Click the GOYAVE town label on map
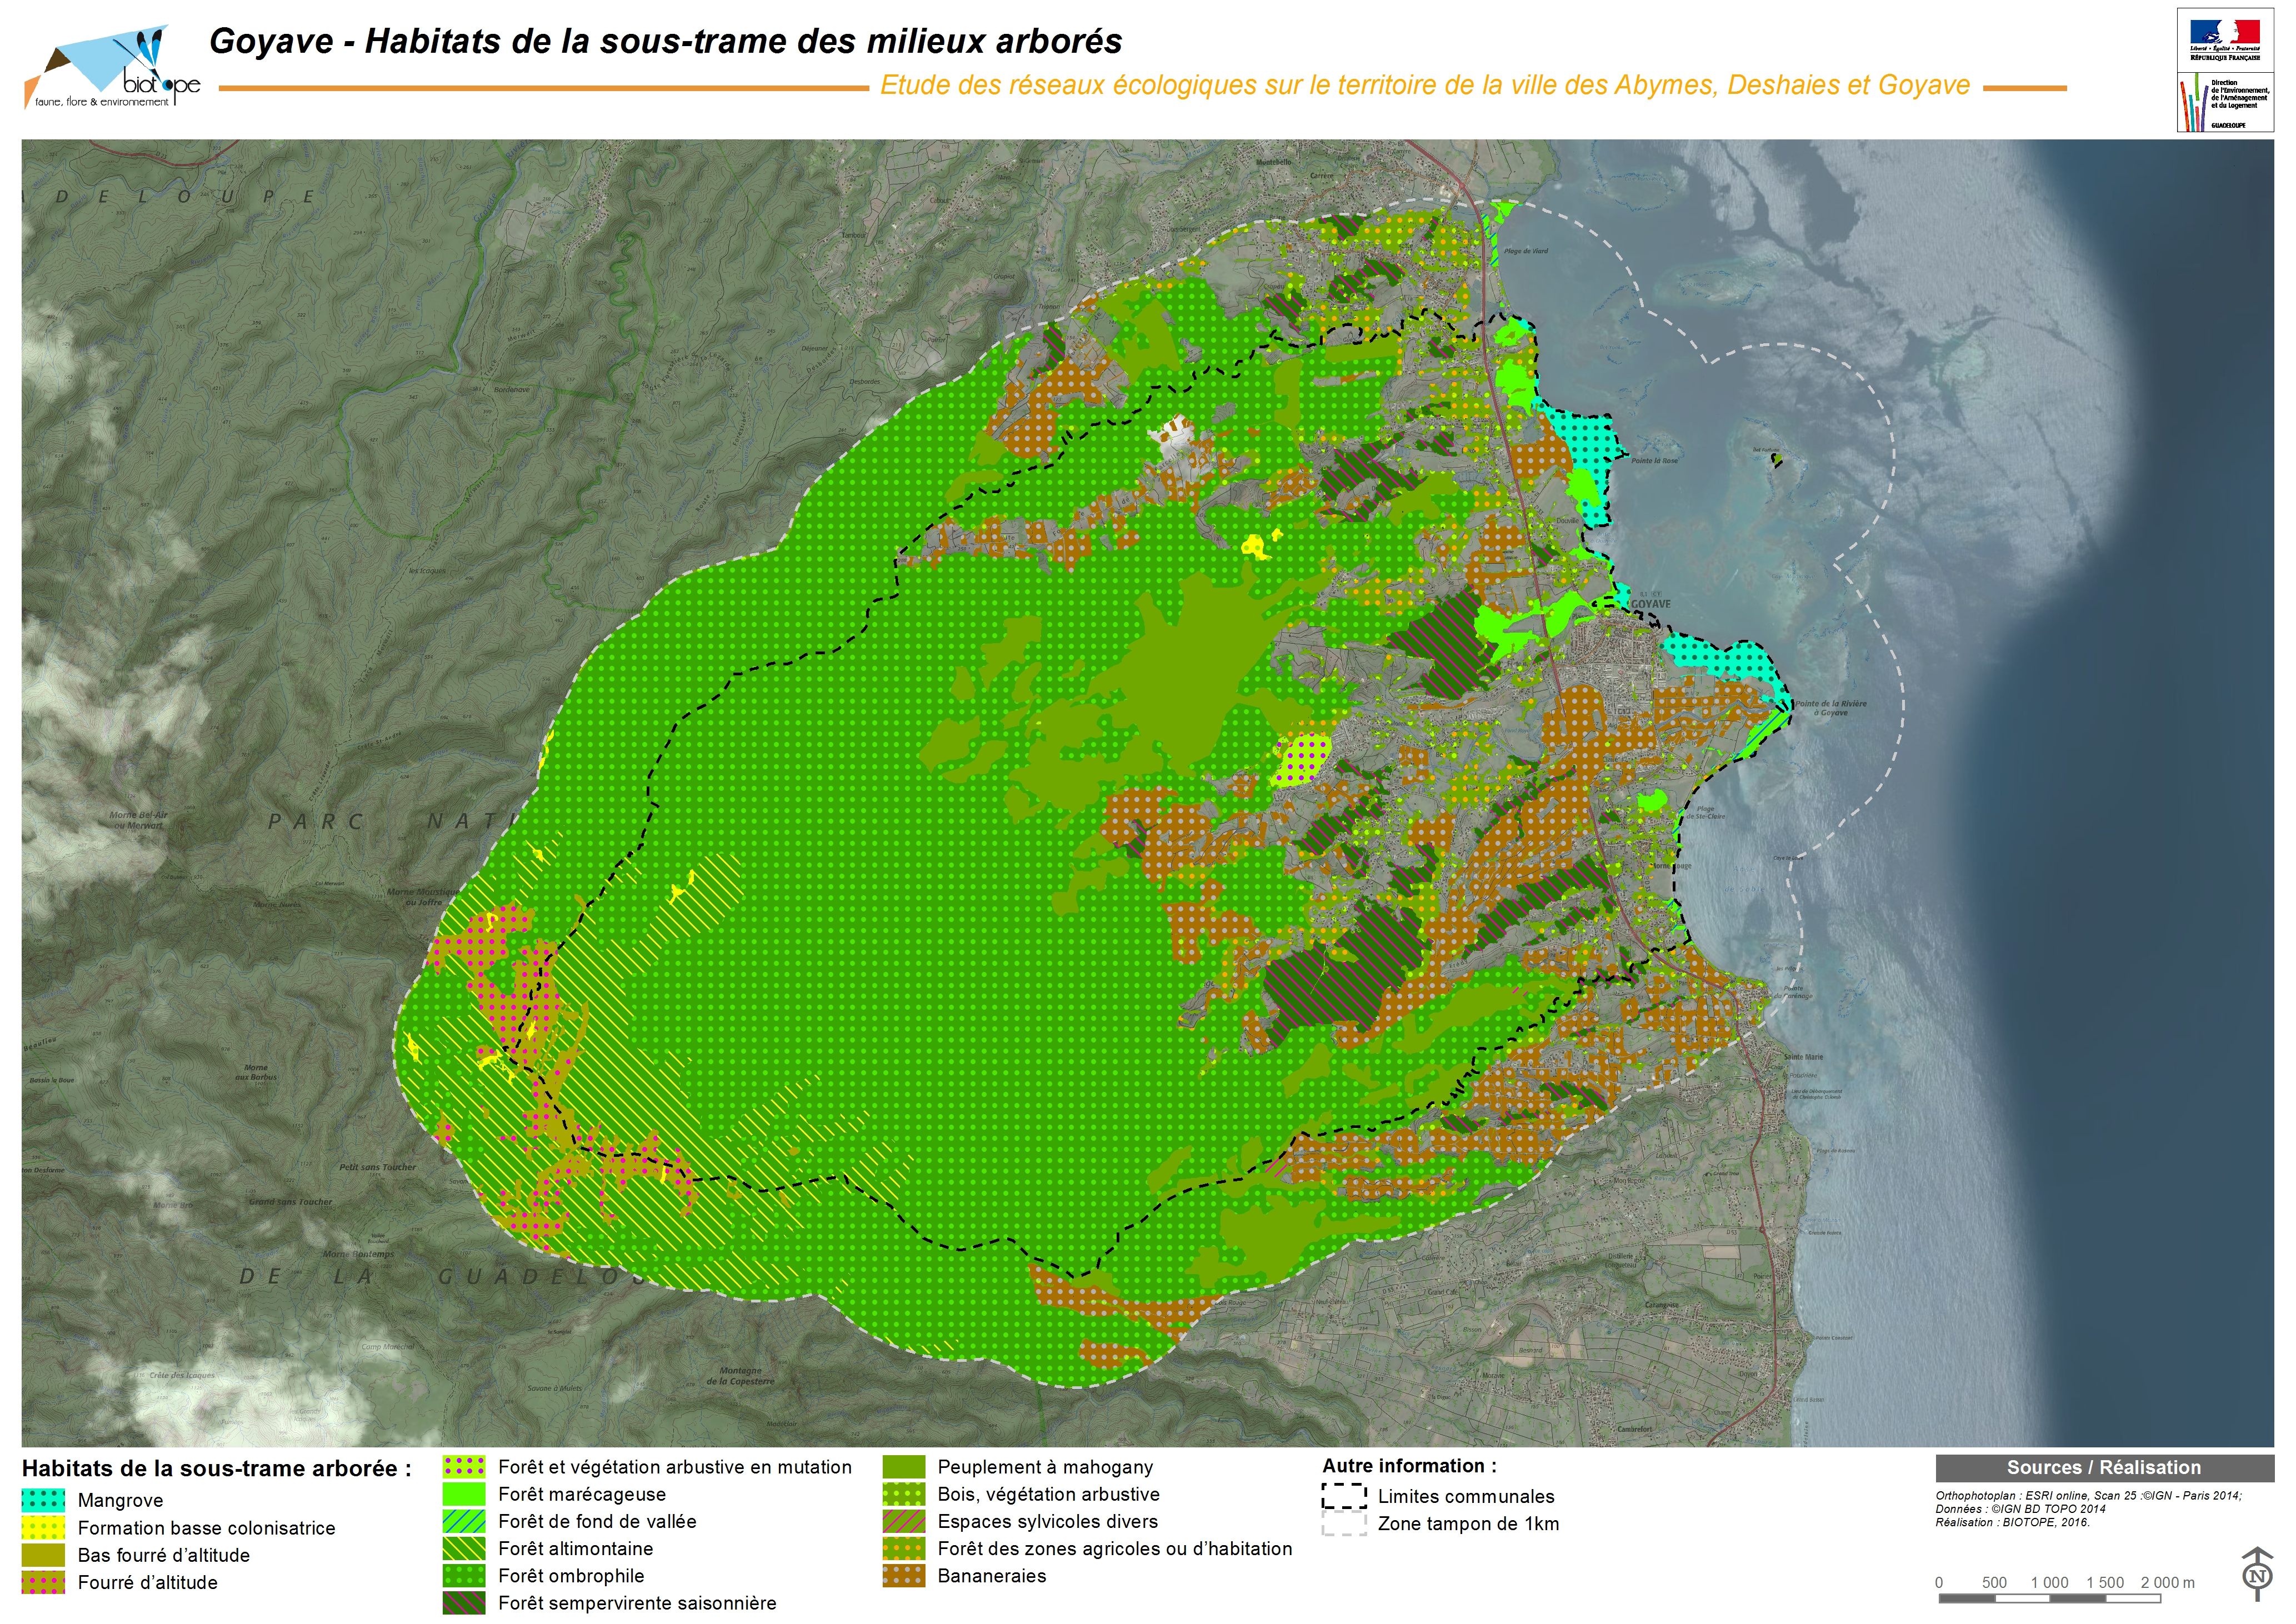 point(1650,604)
